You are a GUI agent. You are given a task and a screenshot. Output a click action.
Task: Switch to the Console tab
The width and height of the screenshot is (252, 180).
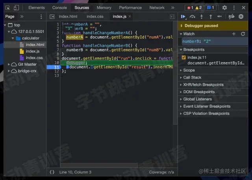point(59,8)
